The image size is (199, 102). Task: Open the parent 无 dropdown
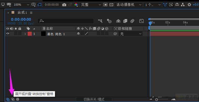pos(131,34)
